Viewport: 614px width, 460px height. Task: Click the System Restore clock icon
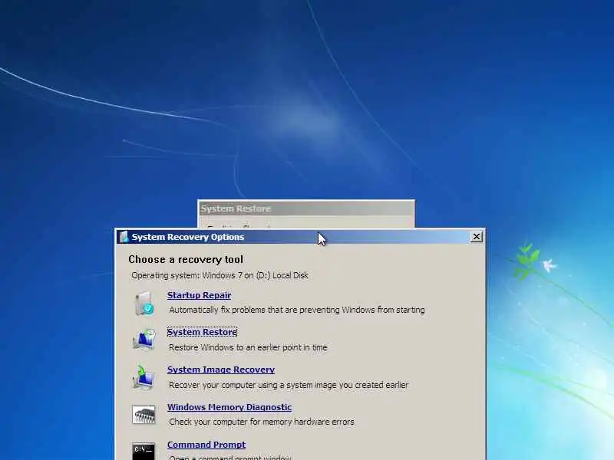(x=144, y=340)
